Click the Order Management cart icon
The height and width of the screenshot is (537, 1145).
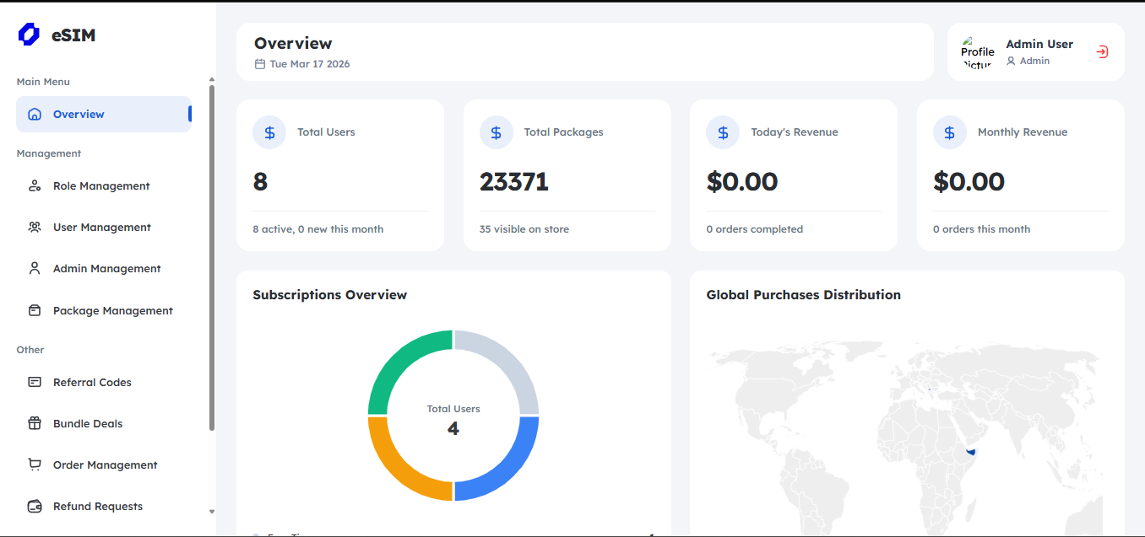point(35,465)
